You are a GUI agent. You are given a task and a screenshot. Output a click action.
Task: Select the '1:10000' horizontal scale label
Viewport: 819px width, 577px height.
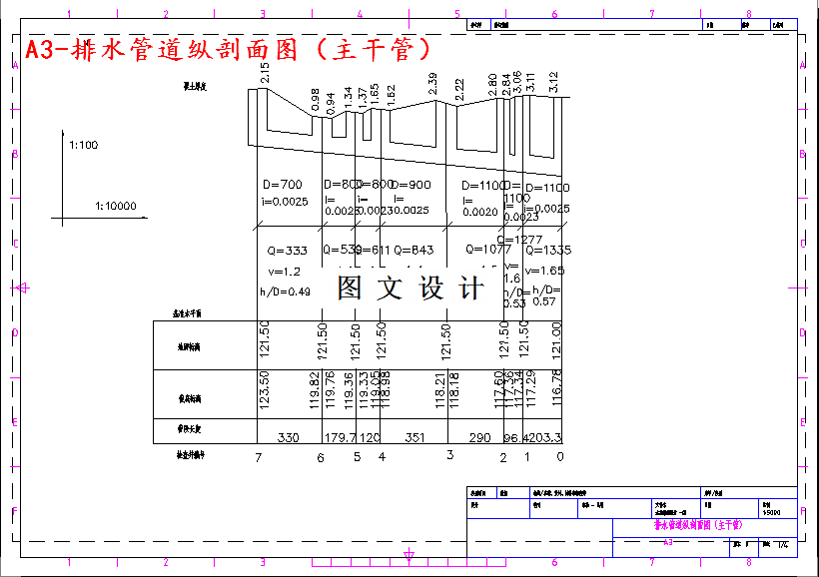pos(116,206)
